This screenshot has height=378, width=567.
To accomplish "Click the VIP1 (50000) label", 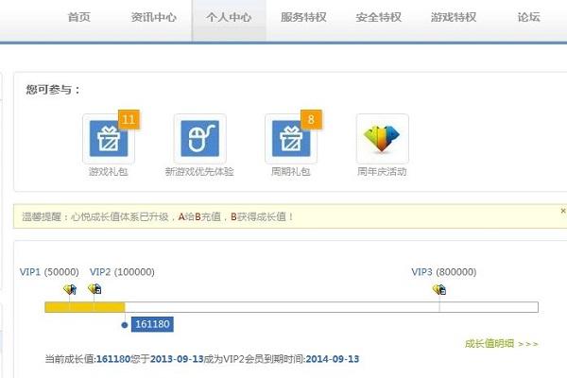I will [49, 271].
